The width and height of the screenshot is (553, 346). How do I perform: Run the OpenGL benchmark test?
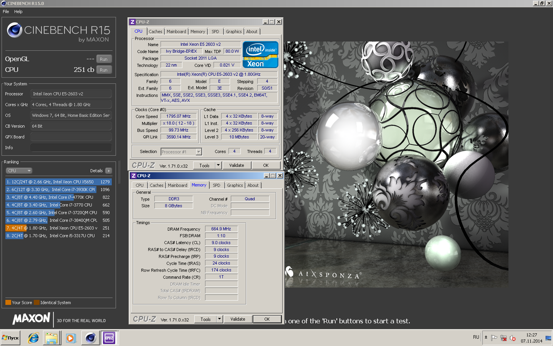pos(104,59)
